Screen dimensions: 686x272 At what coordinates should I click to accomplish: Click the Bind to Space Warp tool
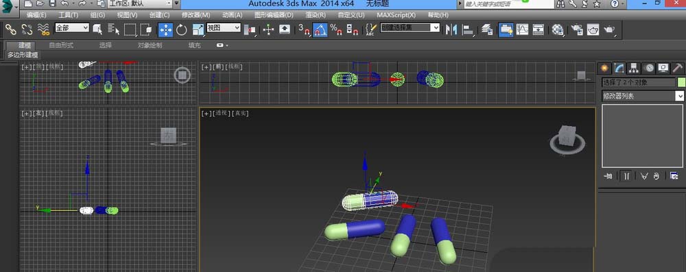(43, 29)
